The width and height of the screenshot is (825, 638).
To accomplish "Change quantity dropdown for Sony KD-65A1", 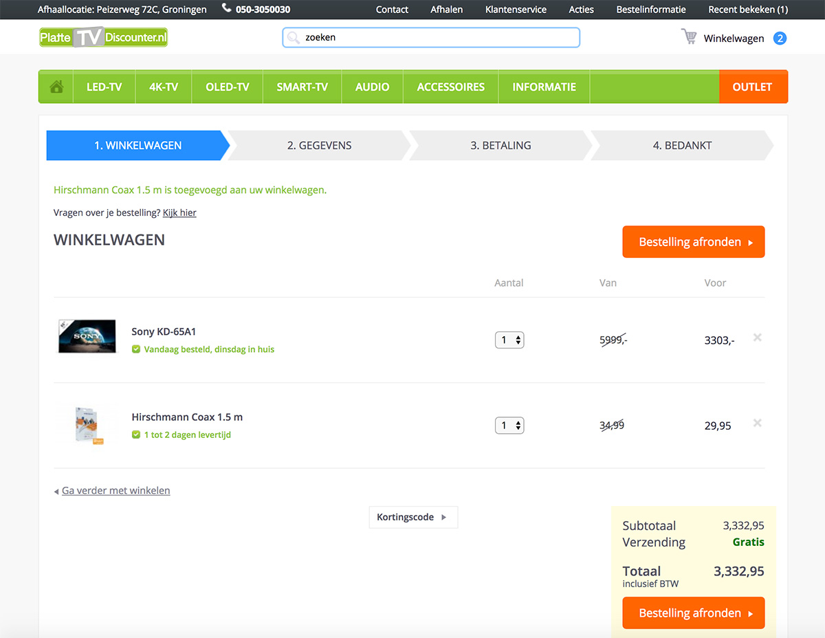I will point(509,340).
